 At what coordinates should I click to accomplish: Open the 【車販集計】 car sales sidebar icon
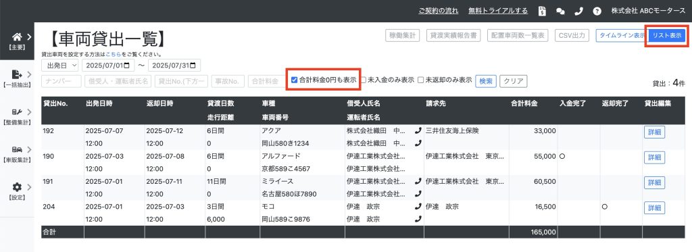point(17,149)
